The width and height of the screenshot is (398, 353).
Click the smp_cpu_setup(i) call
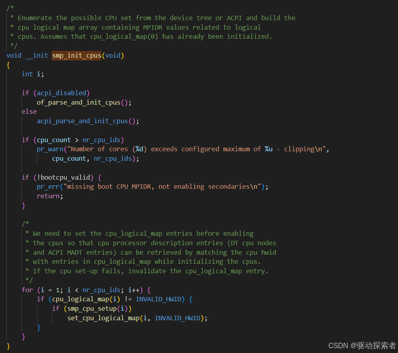pyautogui.click(x=98, y=309)
